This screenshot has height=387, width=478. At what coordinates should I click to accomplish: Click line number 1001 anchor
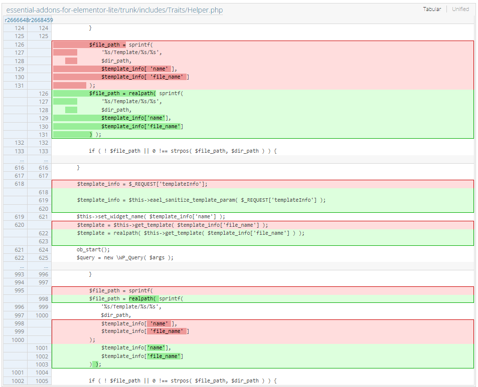pos(19,372)
